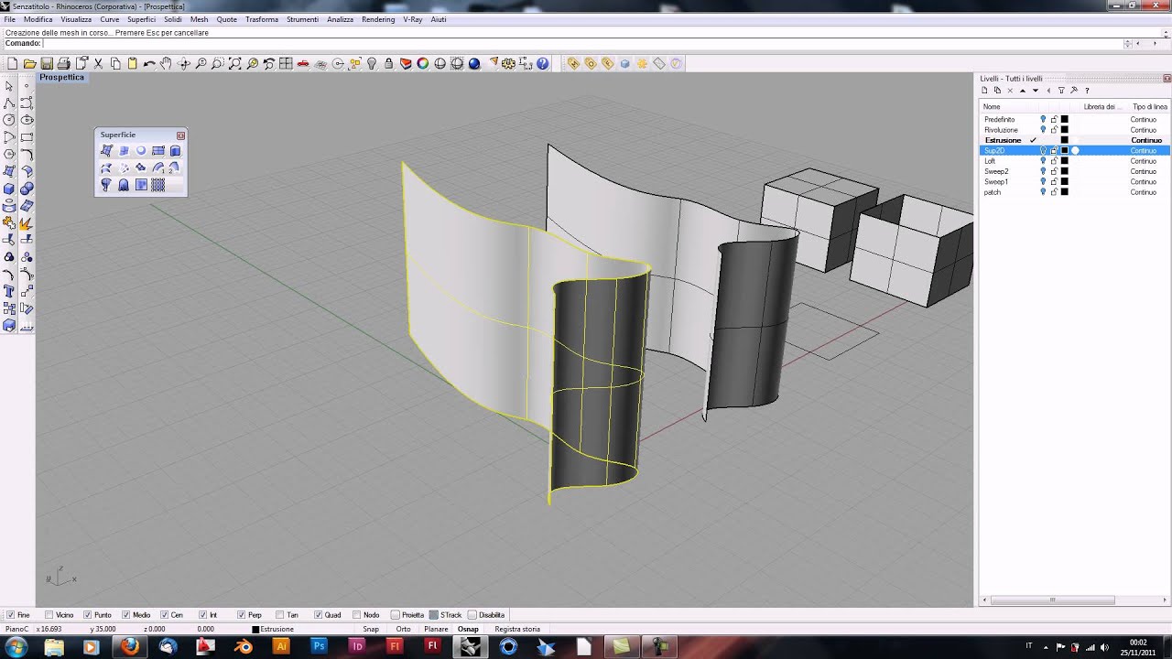
Task: Toggle the Punto osnap checkbox
Action: tap(88, 615)
